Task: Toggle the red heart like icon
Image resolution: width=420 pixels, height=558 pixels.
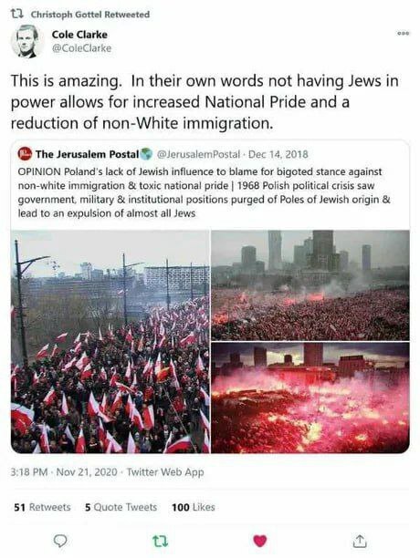Action: point(259,541)
